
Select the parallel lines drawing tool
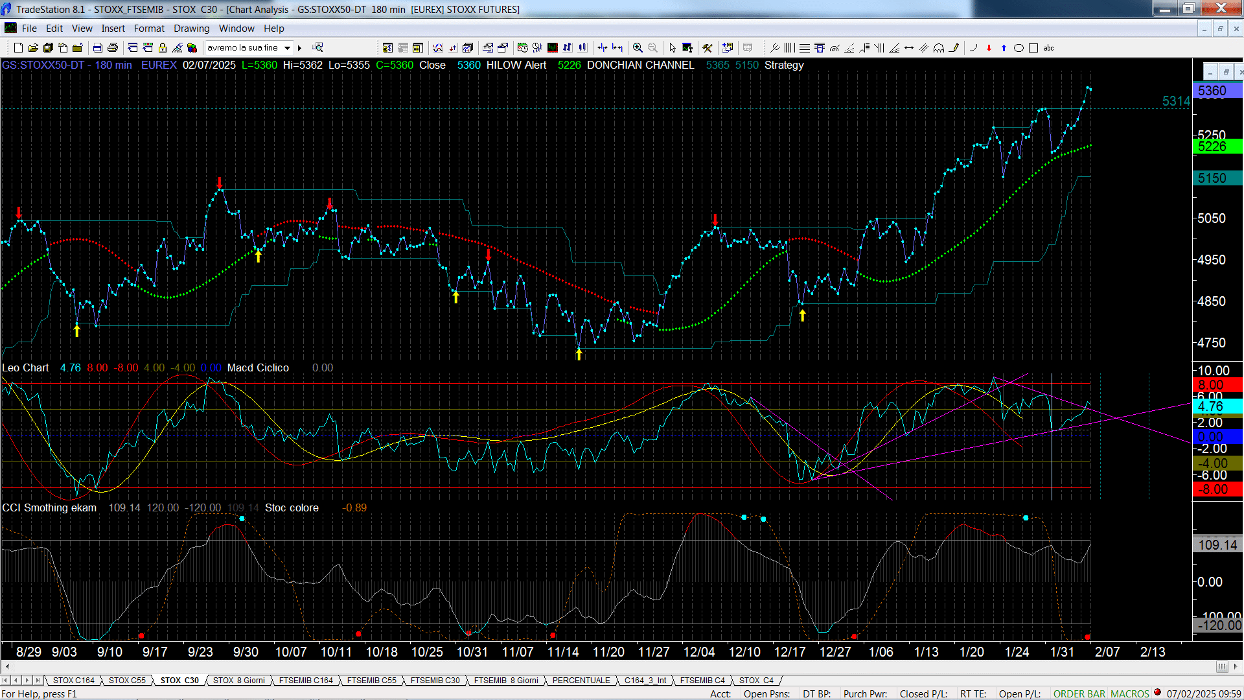click(x=924, y=48)
